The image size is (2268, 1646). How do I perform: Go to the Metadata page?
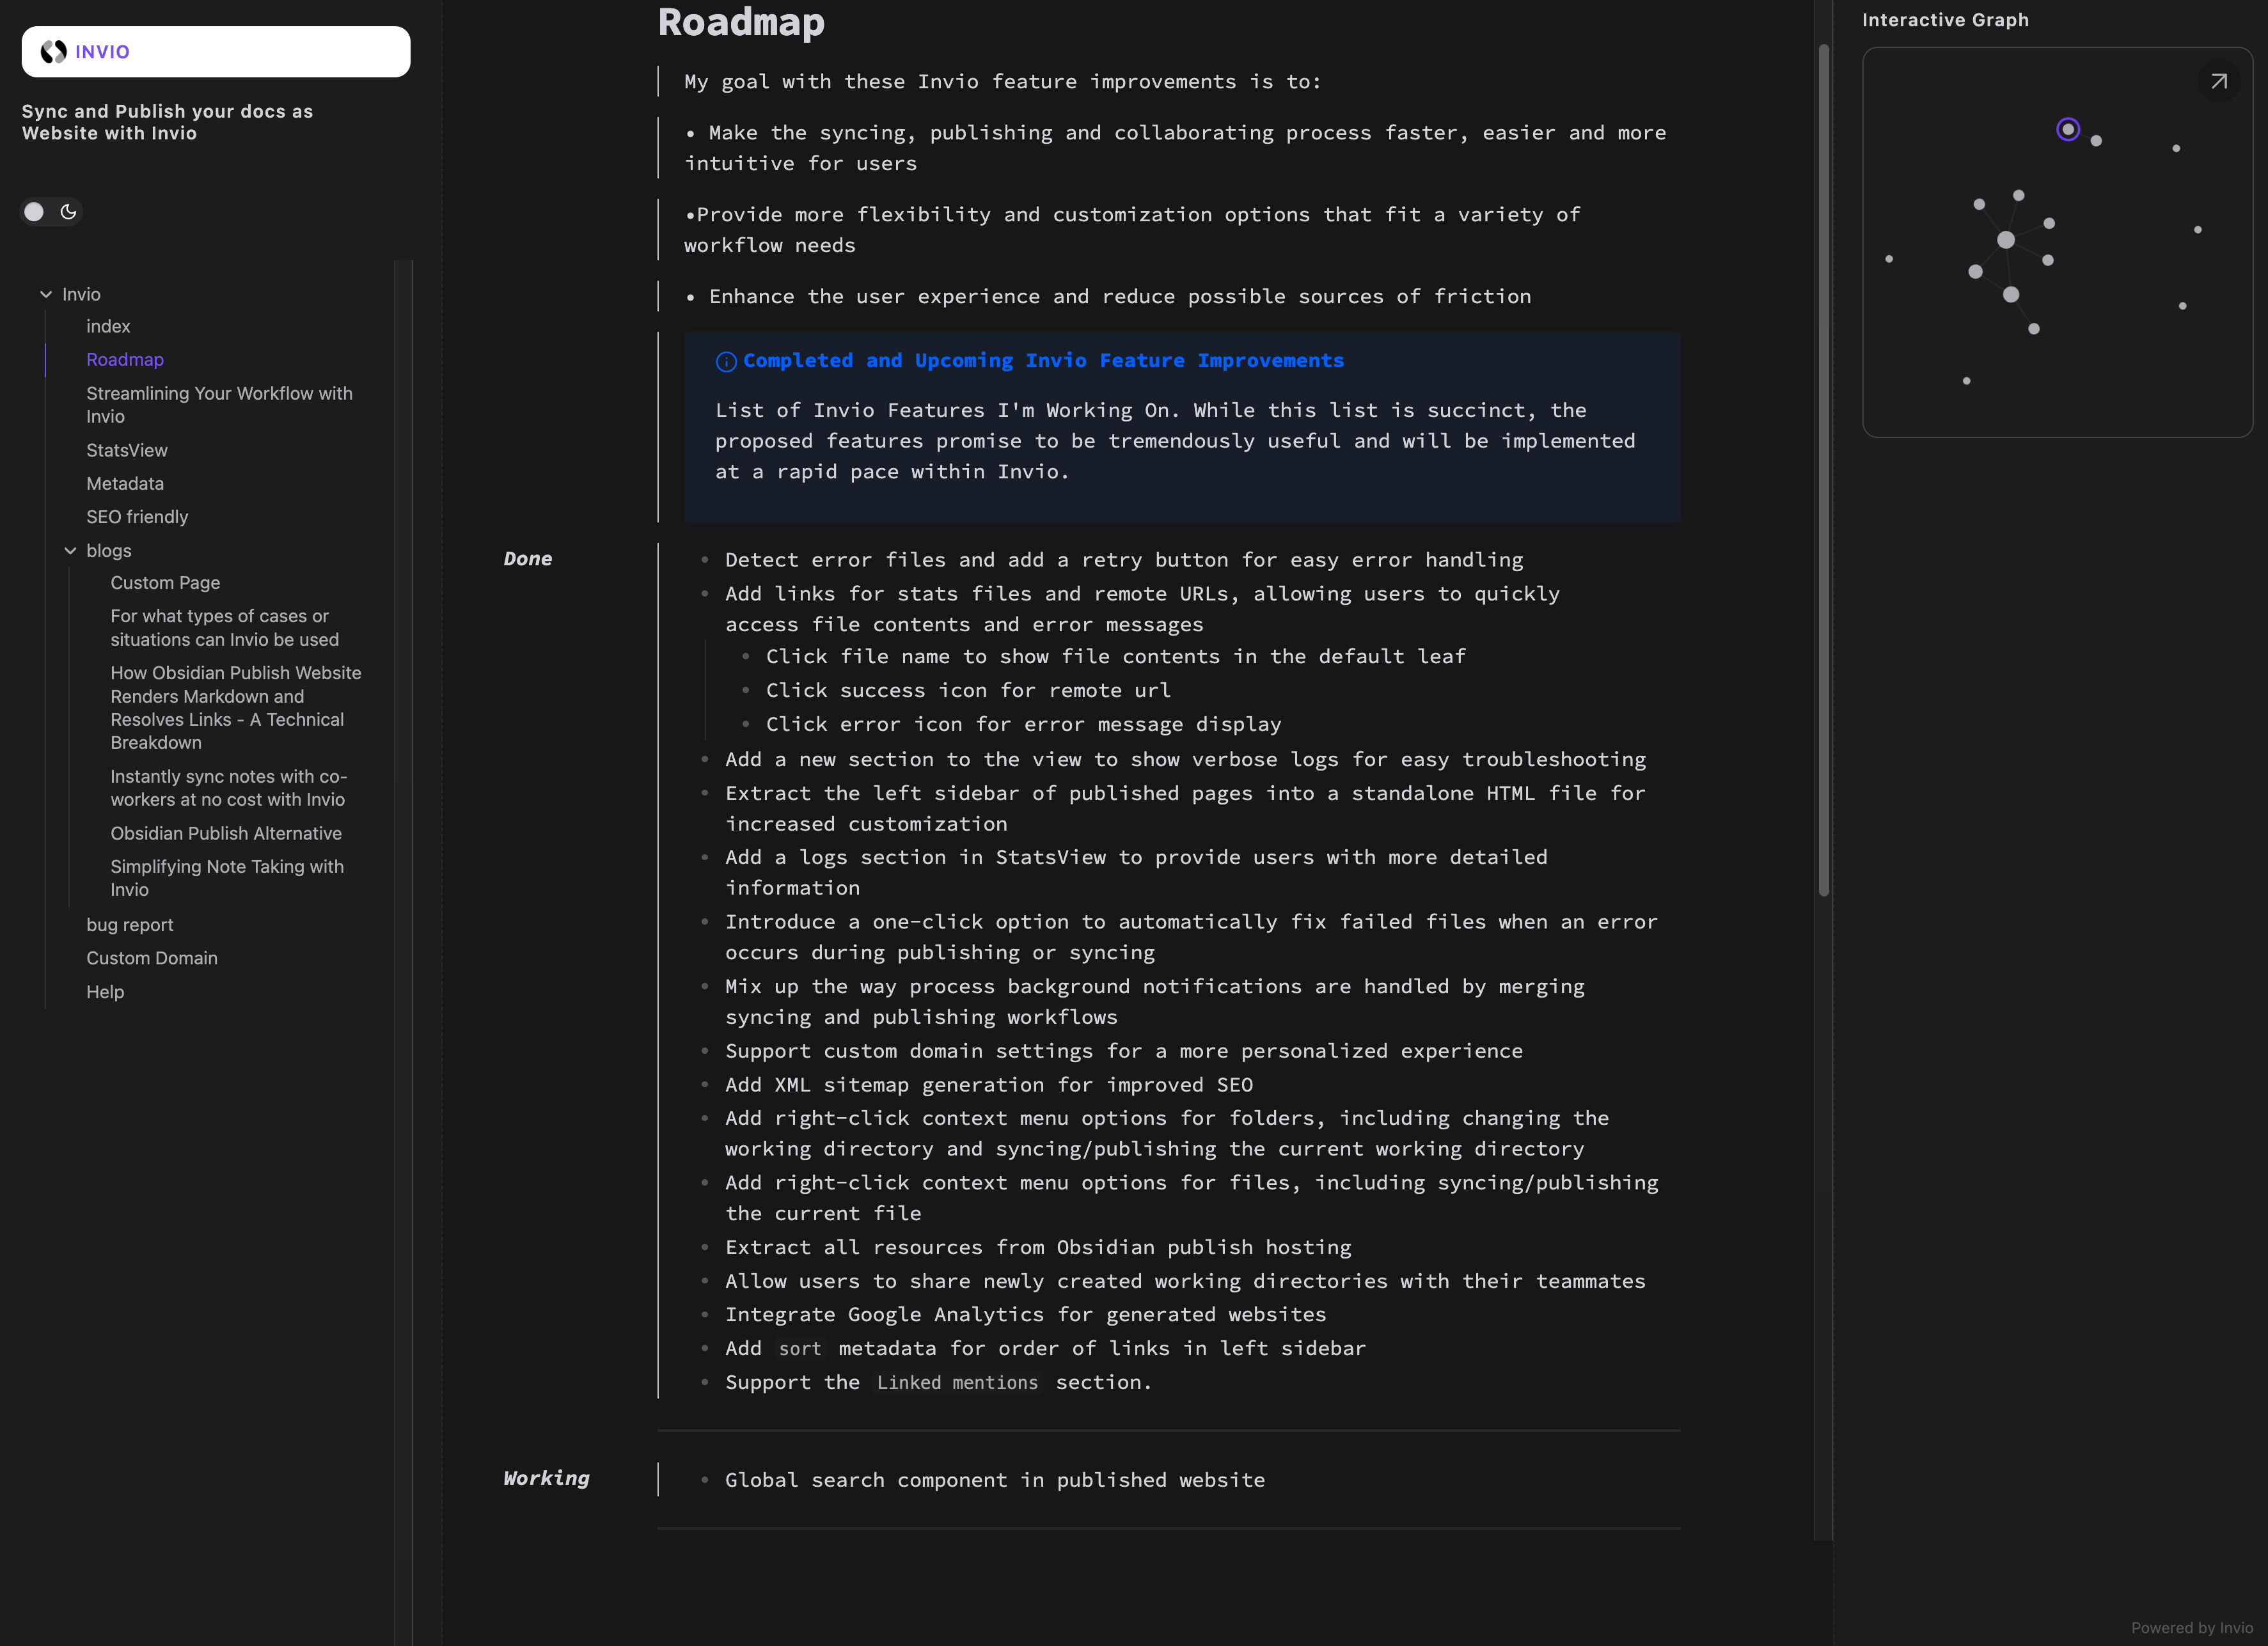(x=125, y=483)
